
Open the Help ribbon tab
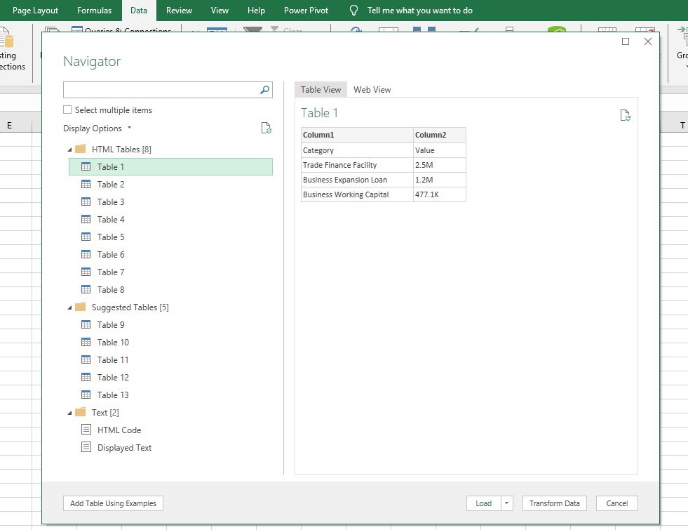[256, 11]
